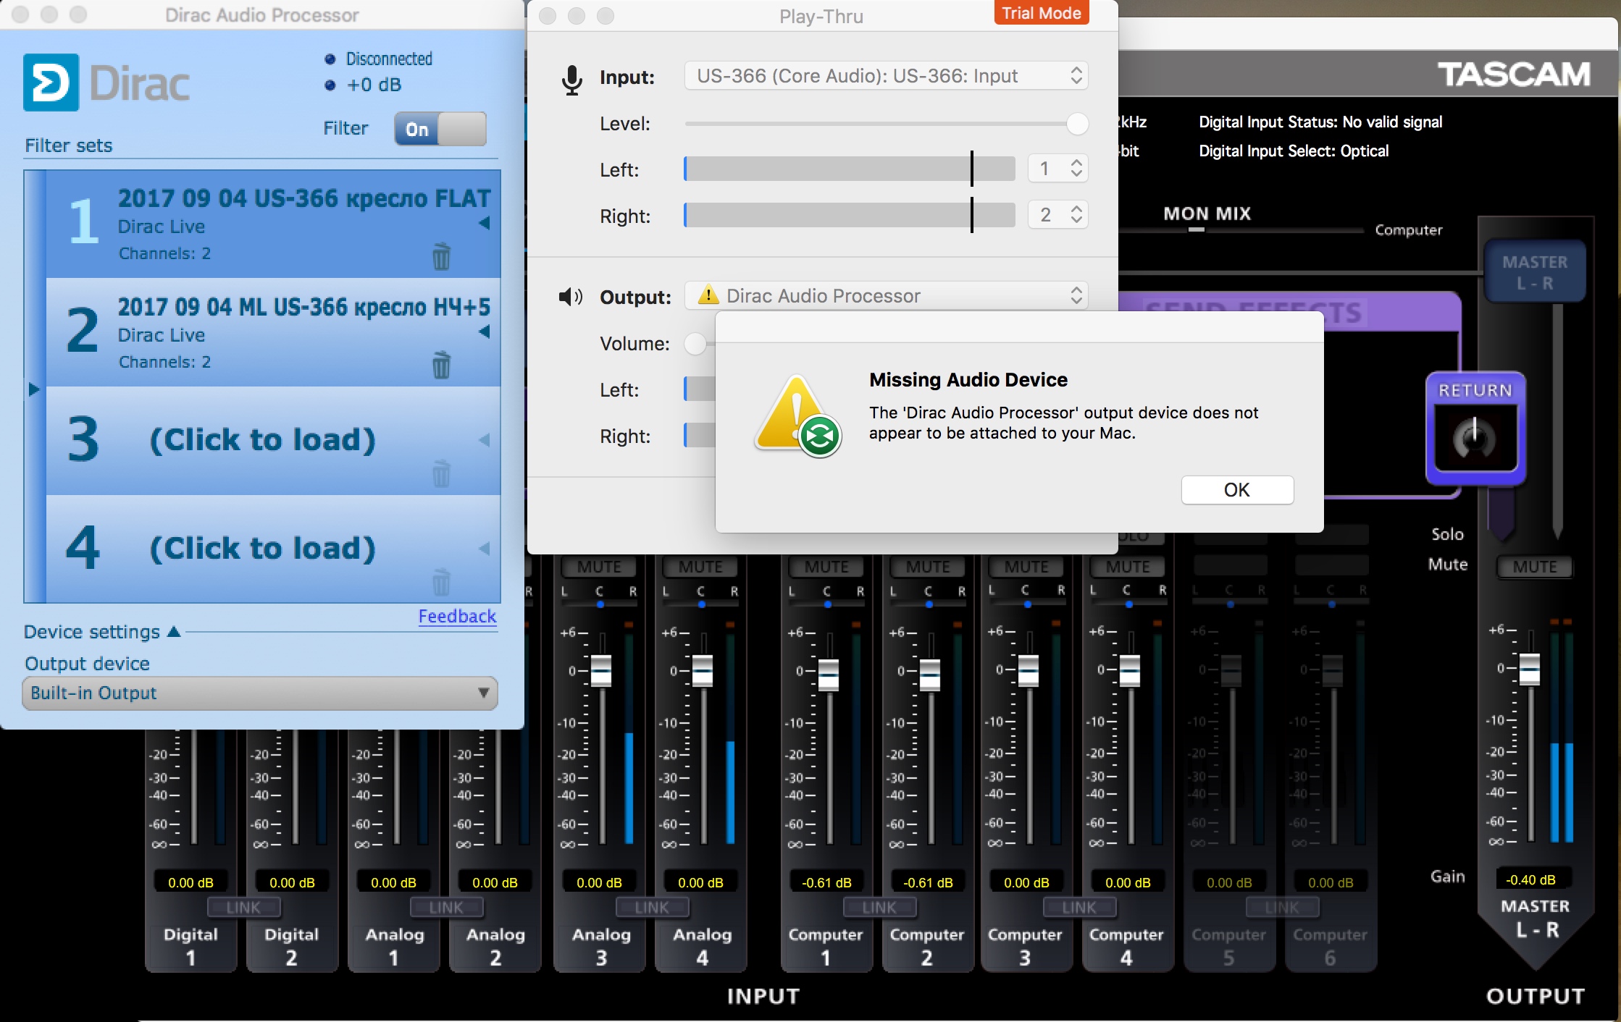Open the Input device US-366 dropdown
Screen dimensions: 1621x1022
click(x=886, y=76)
